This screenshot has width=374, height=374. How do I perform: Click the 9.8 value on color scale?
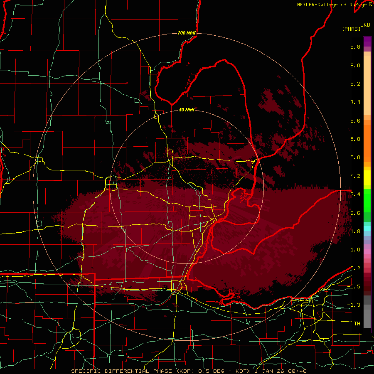tap(355, 47)
